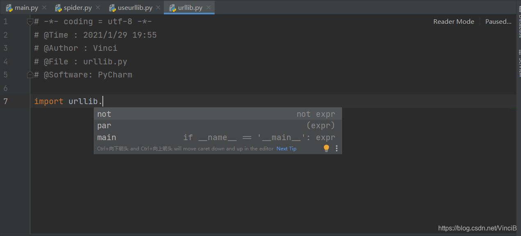Open the Next Tip link
The width and height of the screenshot is (521, 236).
click(286, 149)
